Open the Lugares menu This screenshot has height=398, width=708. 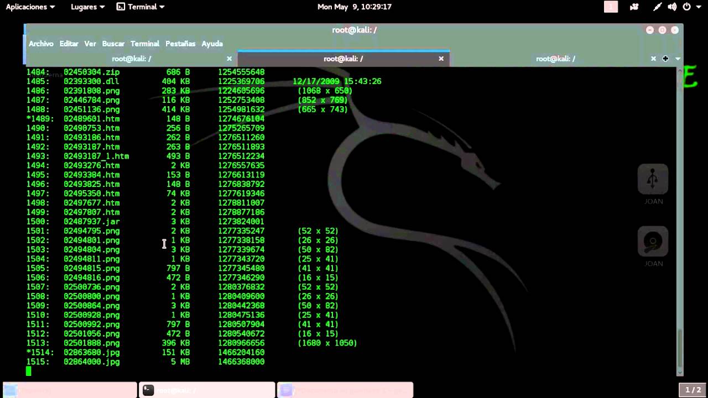pyautogui.click(x=88, y=7)
